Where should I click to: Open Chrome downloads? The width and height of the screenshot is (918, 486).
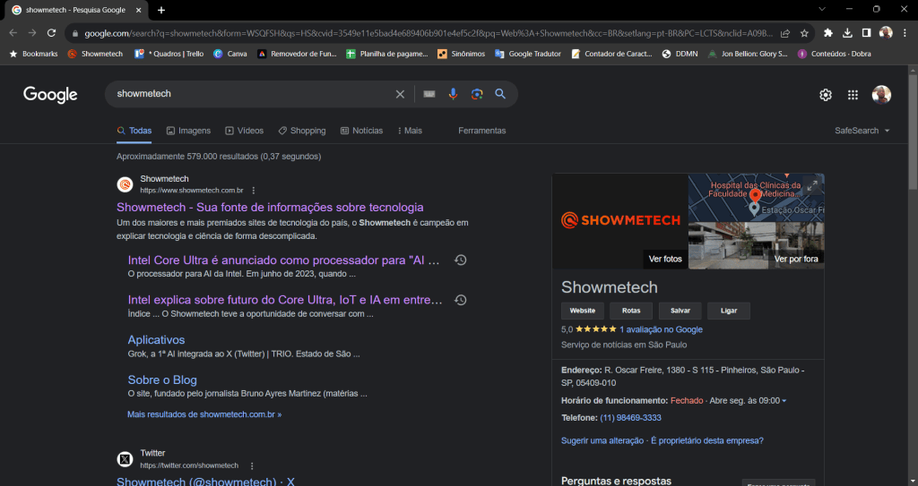847,33
